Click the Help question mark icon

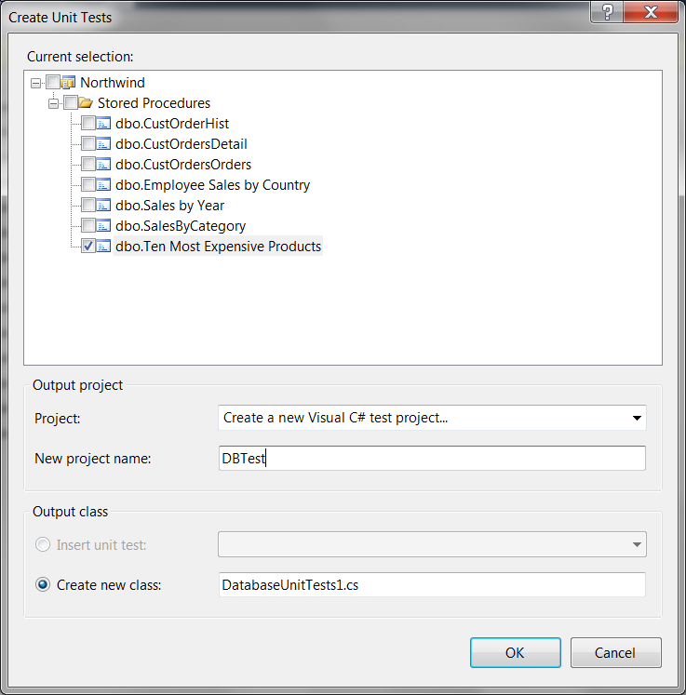click(608, 11)
